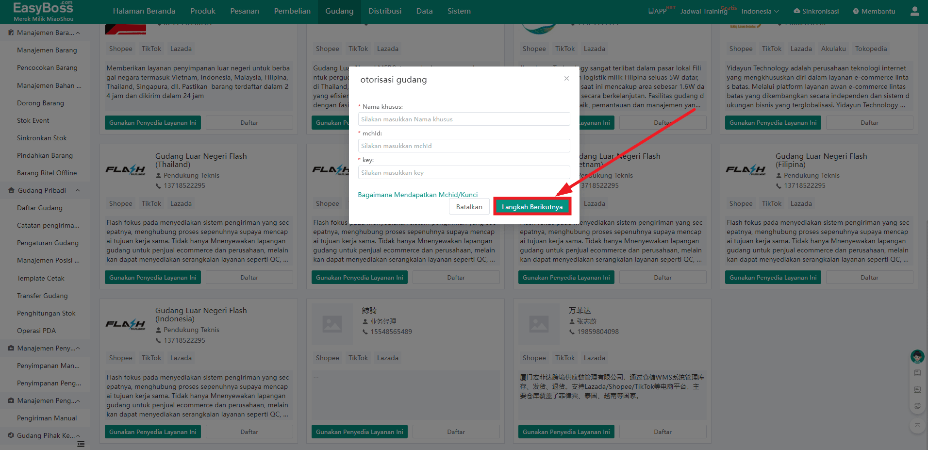Click Daftar for 万菲达 warehouse

[x=663, y=432]
